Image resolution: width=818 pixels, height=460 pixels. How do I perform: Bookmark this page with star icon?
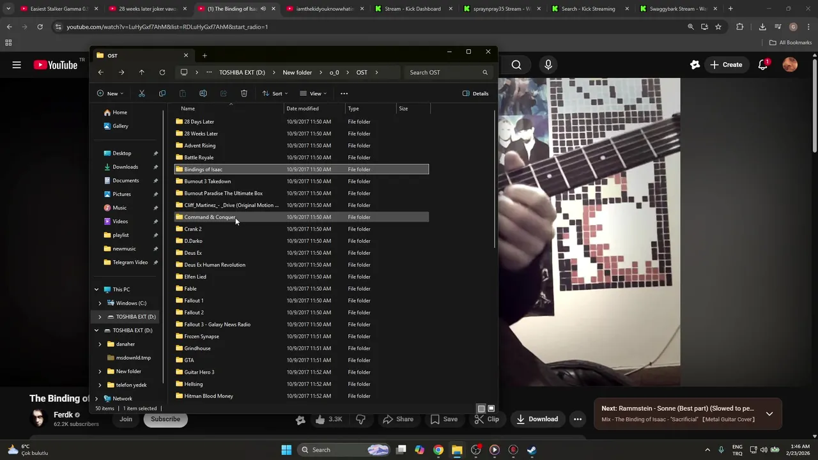click(718, 27)
